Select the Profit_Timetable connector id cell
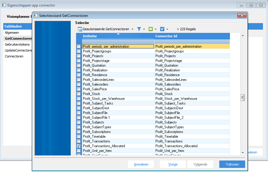 point(192,136)
